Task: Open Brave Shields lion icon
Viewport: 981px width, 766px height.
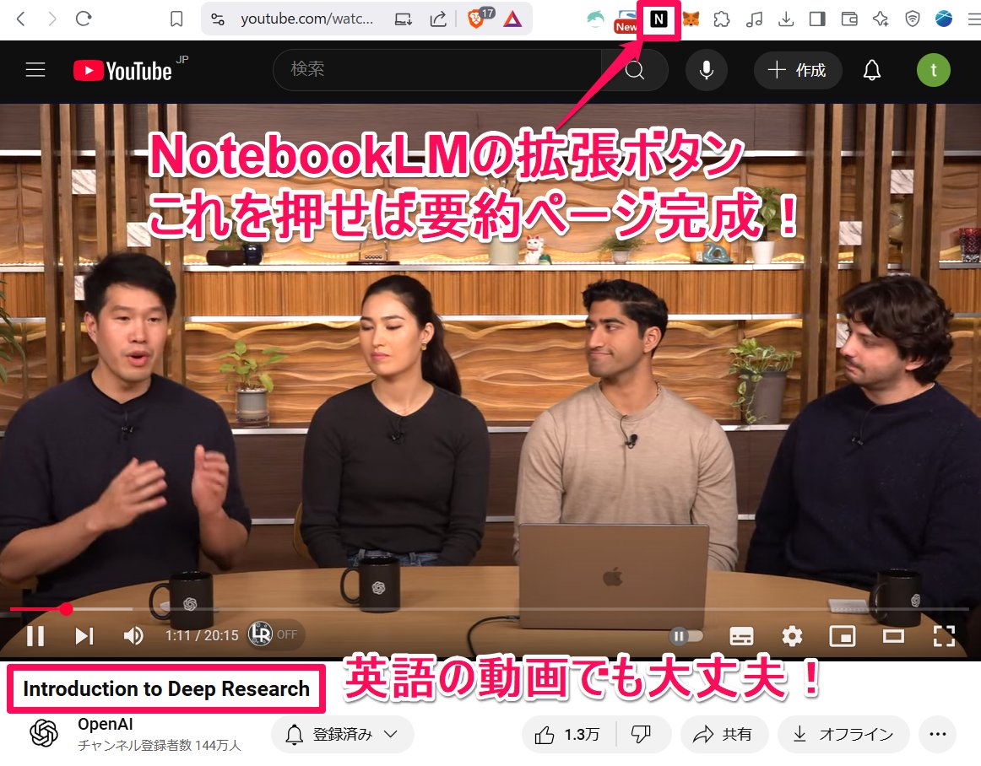Action: click(477, 19)
